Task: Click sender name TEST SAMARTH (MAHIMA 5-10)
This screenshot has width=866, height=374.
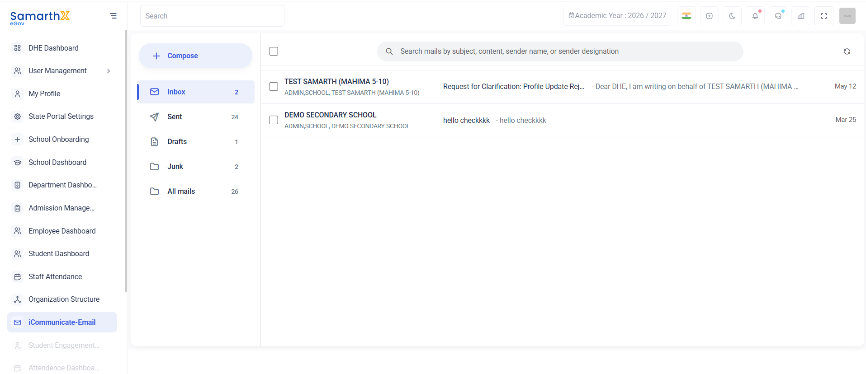Action: point(336,81)
